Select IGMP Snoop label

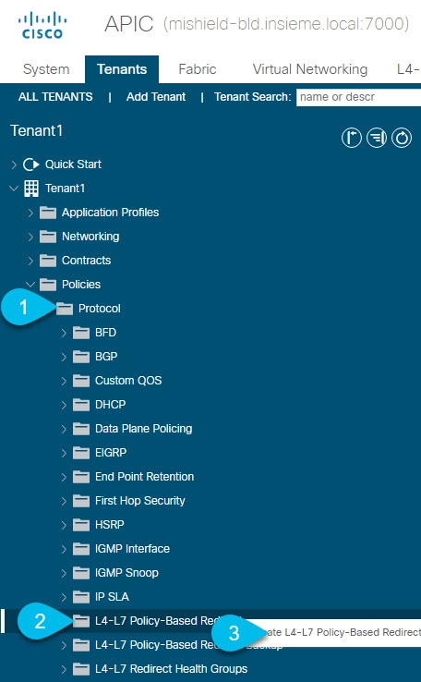tap(126, 573)
